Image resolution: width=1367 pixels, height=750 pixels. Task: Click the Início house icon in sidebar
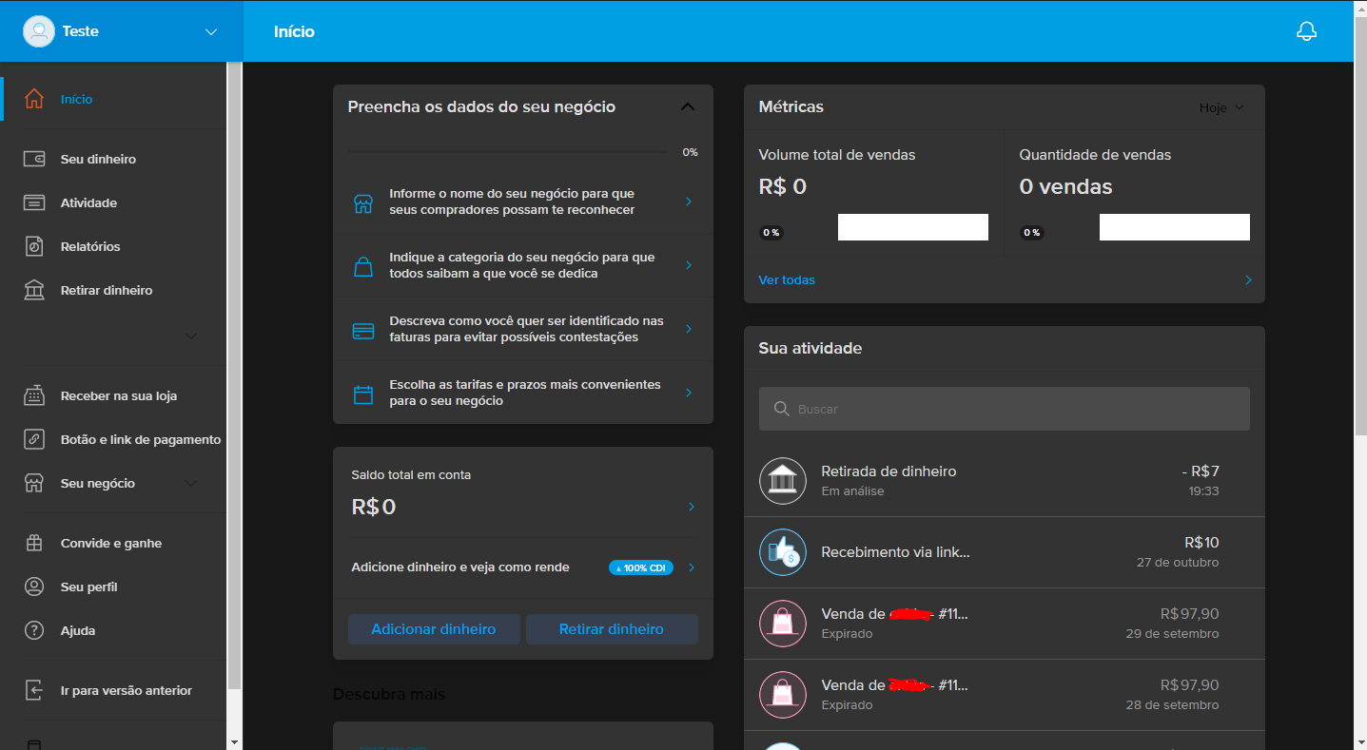(x=34, y=99)
